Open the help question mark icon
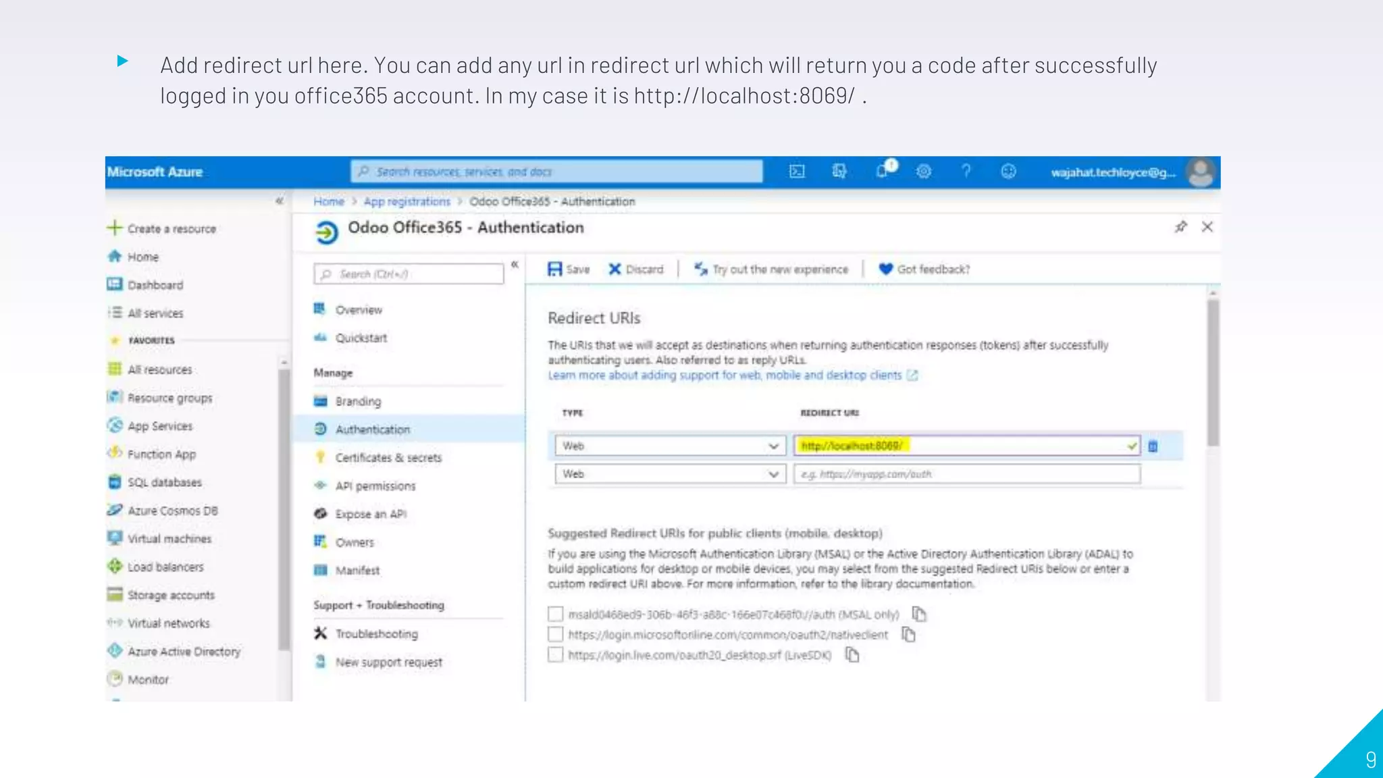 pos(966,172)
